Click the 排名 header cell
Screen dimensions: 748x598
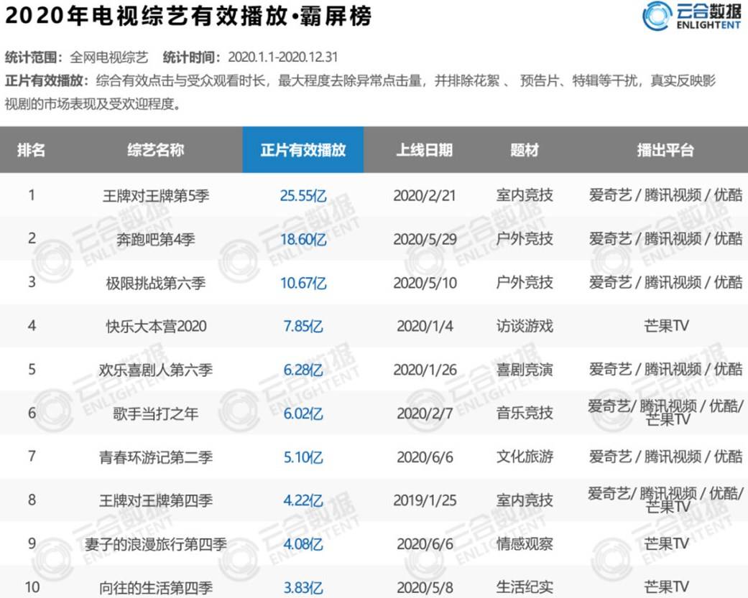[x=31, y=150]
